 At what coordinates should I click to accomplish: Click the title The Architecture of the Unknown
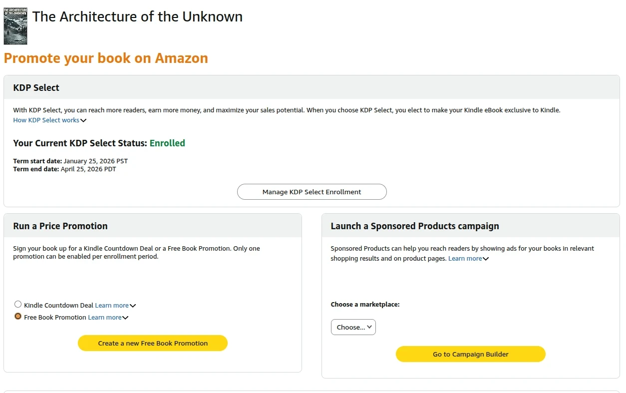pos(137,16)
